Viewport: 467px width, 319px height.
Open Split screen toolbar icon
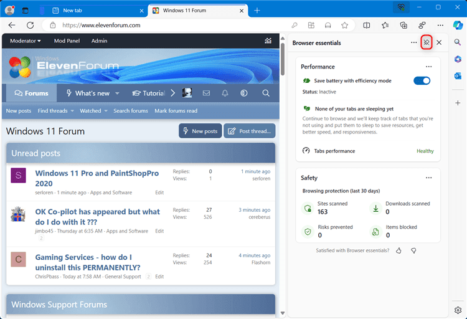click(x=367, y=26)
